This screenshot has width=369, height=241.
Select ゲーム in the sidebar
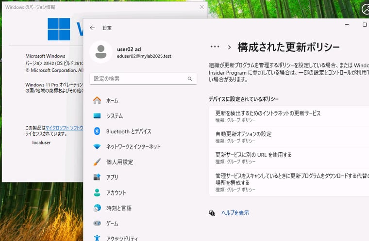(112, 224)
